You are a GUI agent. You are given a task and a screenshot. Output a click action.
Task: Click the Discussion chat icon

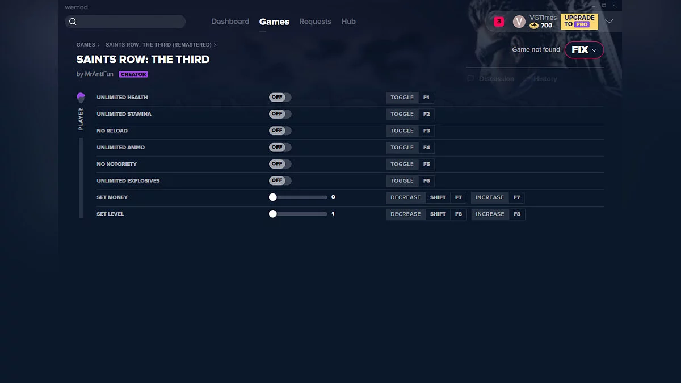pos(470,79)
